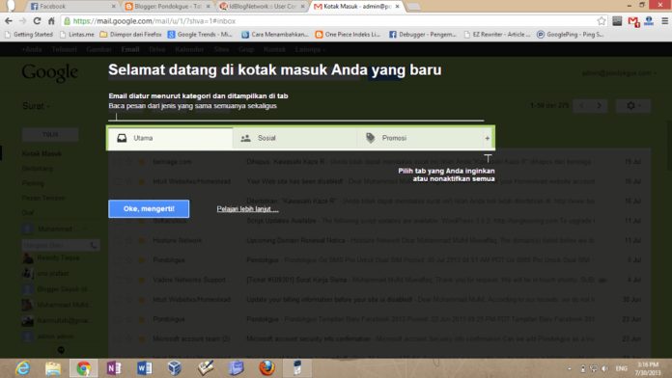Open Firefox from the taskbar
Image resolution: width=672 pixels, height=378 pixels.
266,368
